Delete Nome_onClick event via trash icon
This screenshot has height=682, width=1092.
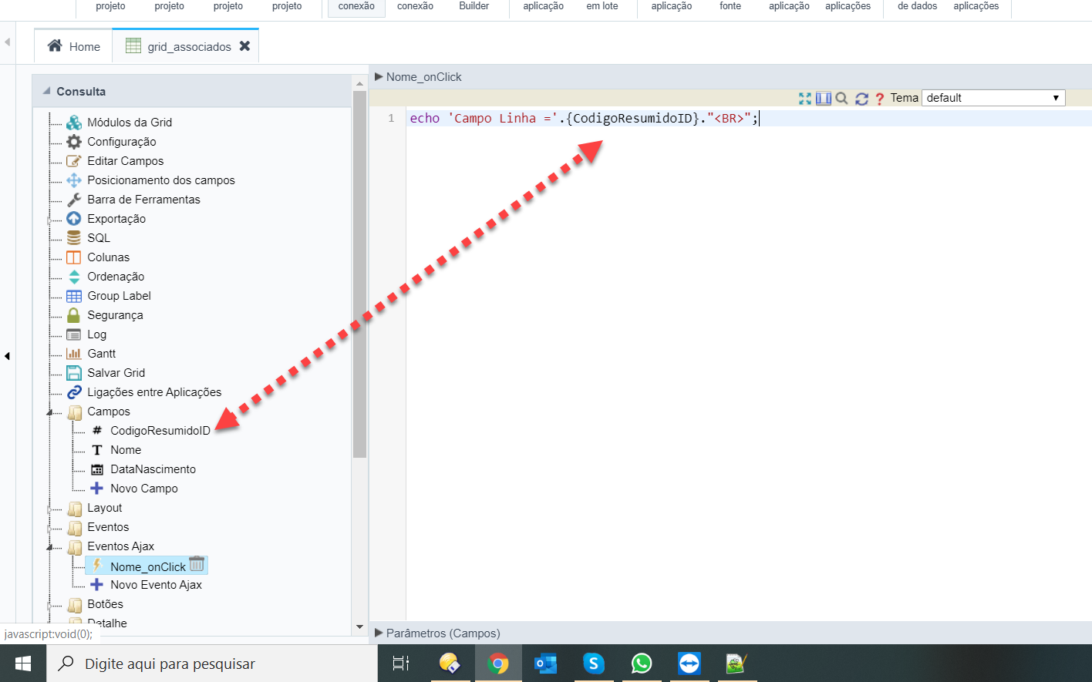[197, 564]
